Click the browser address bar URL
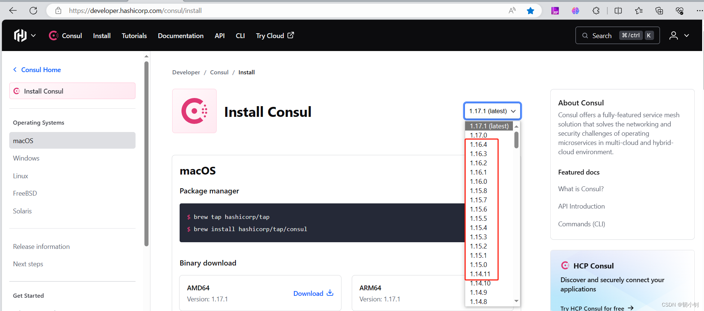Viewport: 704px width, 311px height. click(x=135, y=11)
